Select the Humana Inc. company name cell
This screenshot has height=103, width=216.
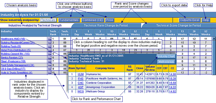click(x=105, y=74)
